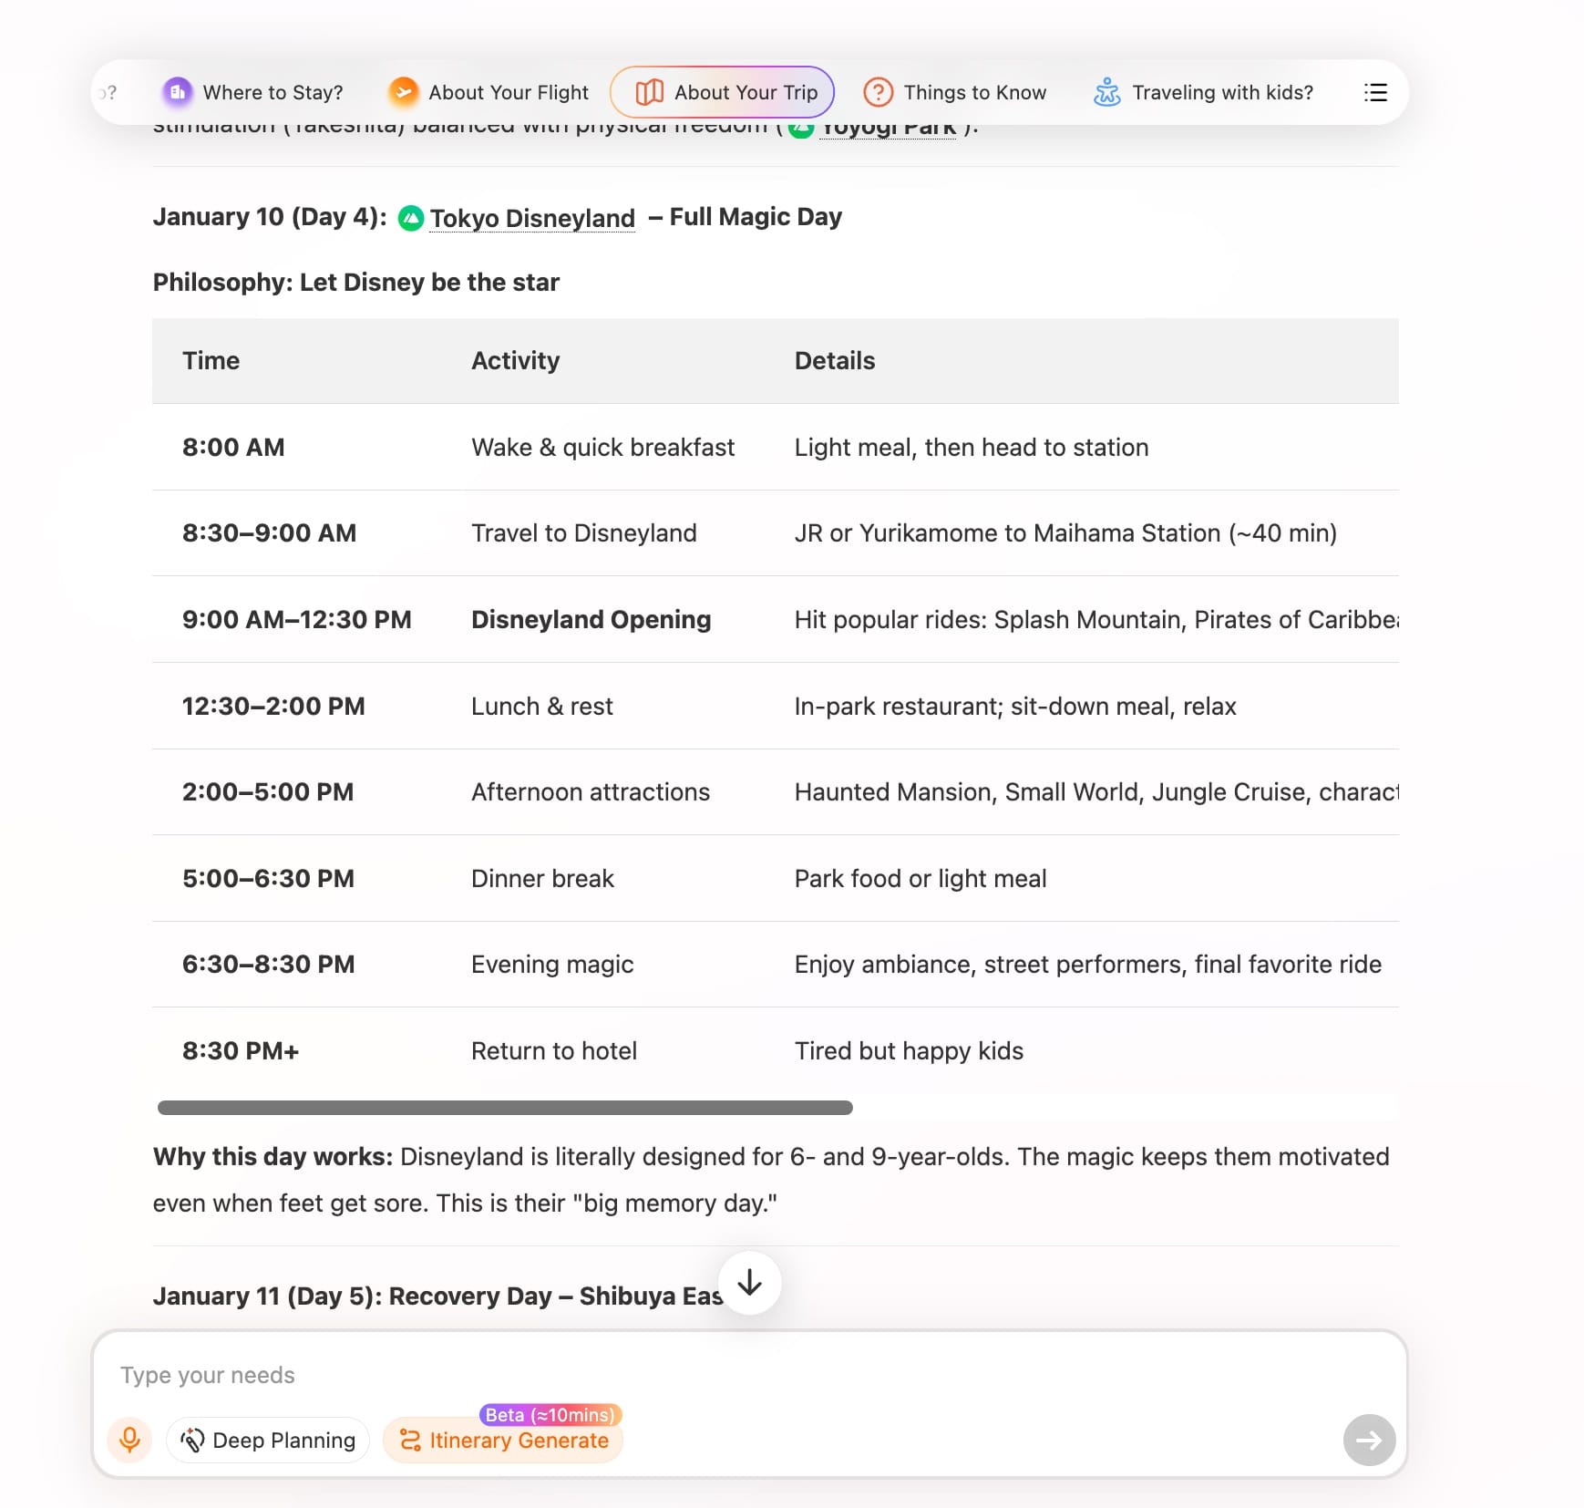Click the purple hotel icon for Where to Stay
1584x1508 pixels.
(x=177, y=92)
